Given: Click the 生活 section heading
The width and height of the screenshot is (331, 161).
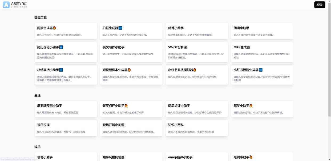Looking at the screenshot, I should click(38, 95).
